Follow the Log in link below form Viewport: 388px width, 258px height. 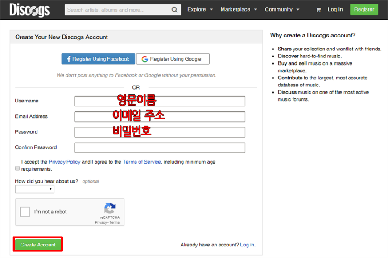tap(247, 245)
